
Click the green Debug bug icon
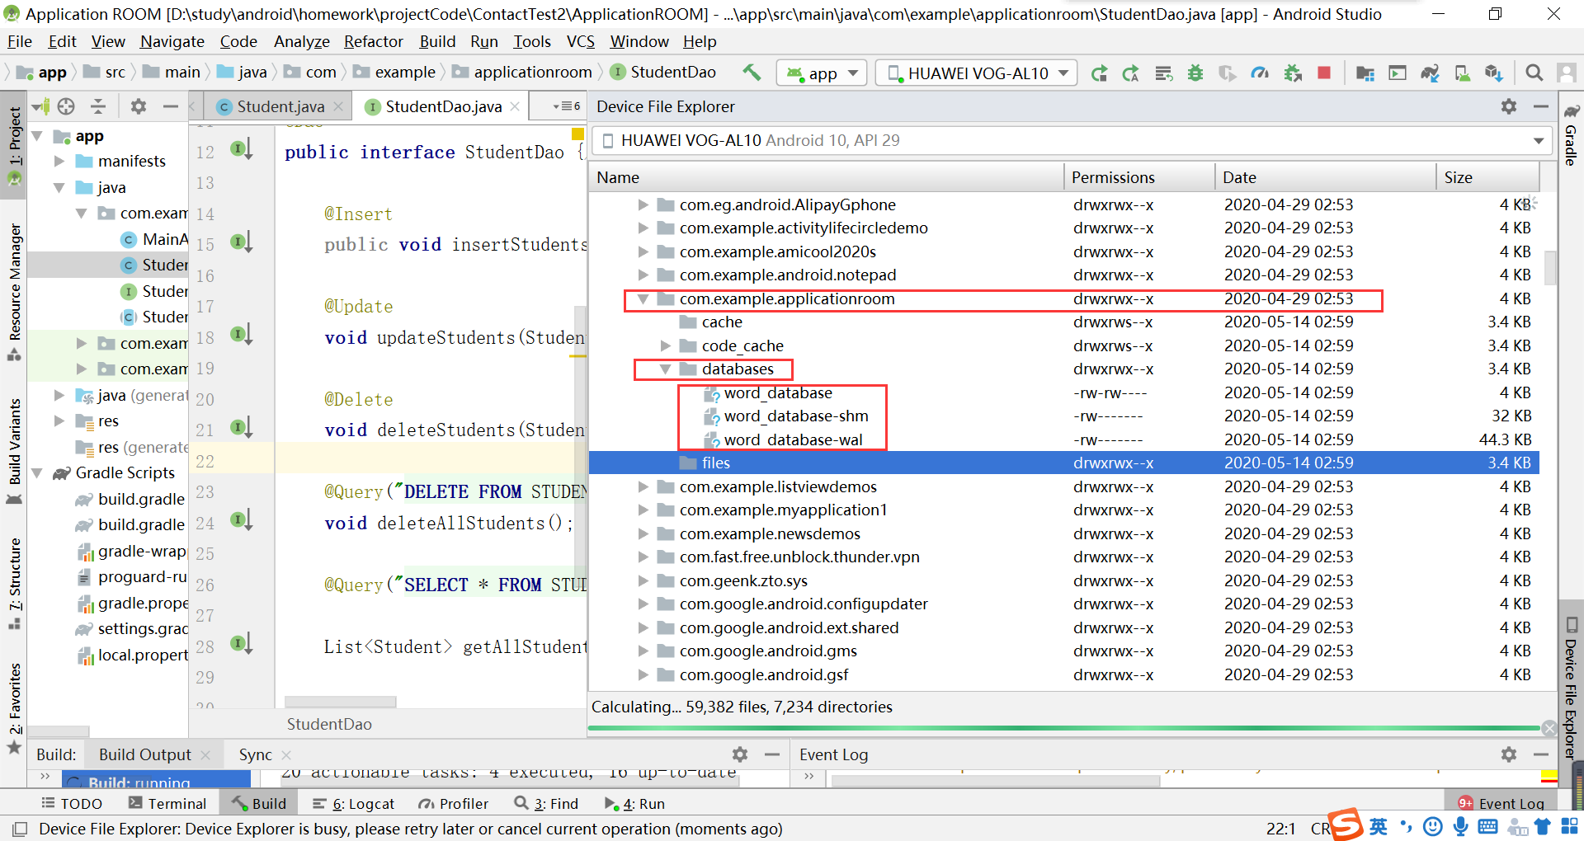[x=1195, y=73]
